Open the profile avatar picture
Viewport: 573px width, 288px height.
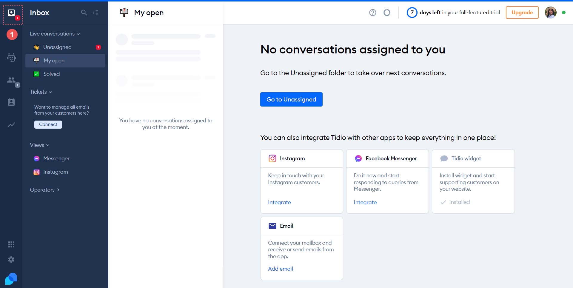click(551, 13)
